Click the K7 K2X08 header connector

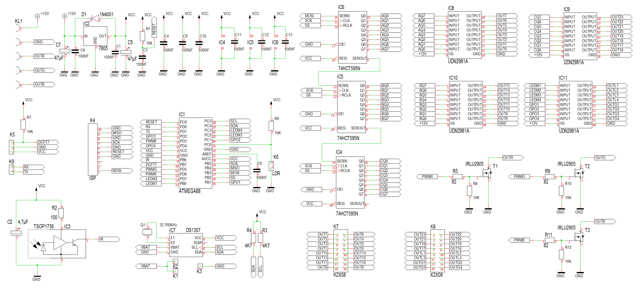coord(340,251)
